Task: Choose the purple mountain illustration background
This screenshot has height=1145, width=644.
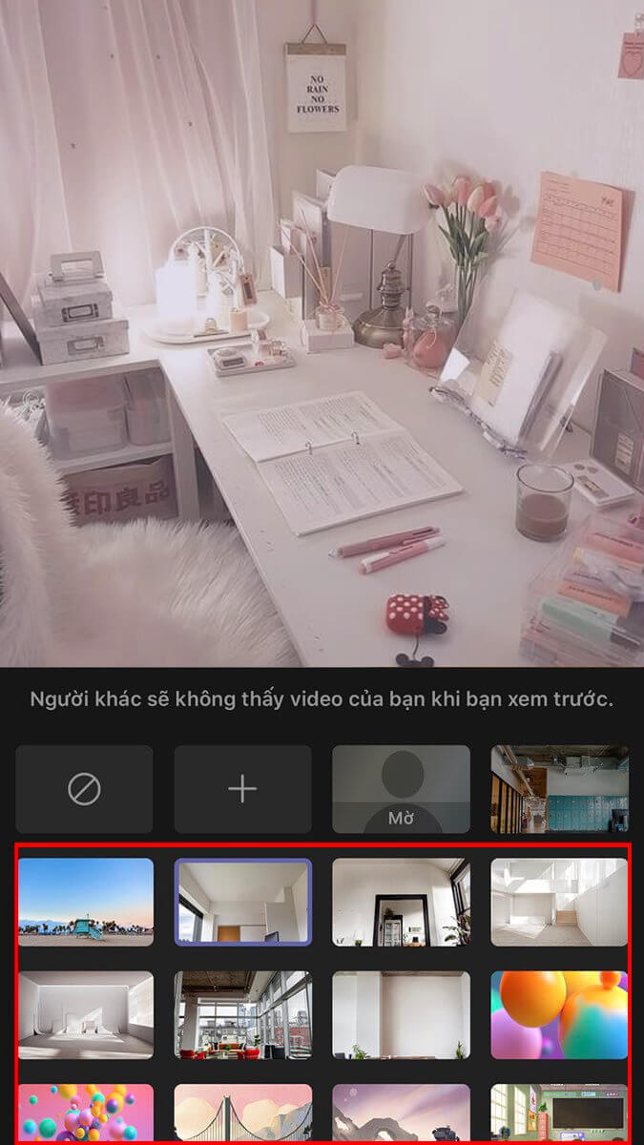Action: [401, 1112]
